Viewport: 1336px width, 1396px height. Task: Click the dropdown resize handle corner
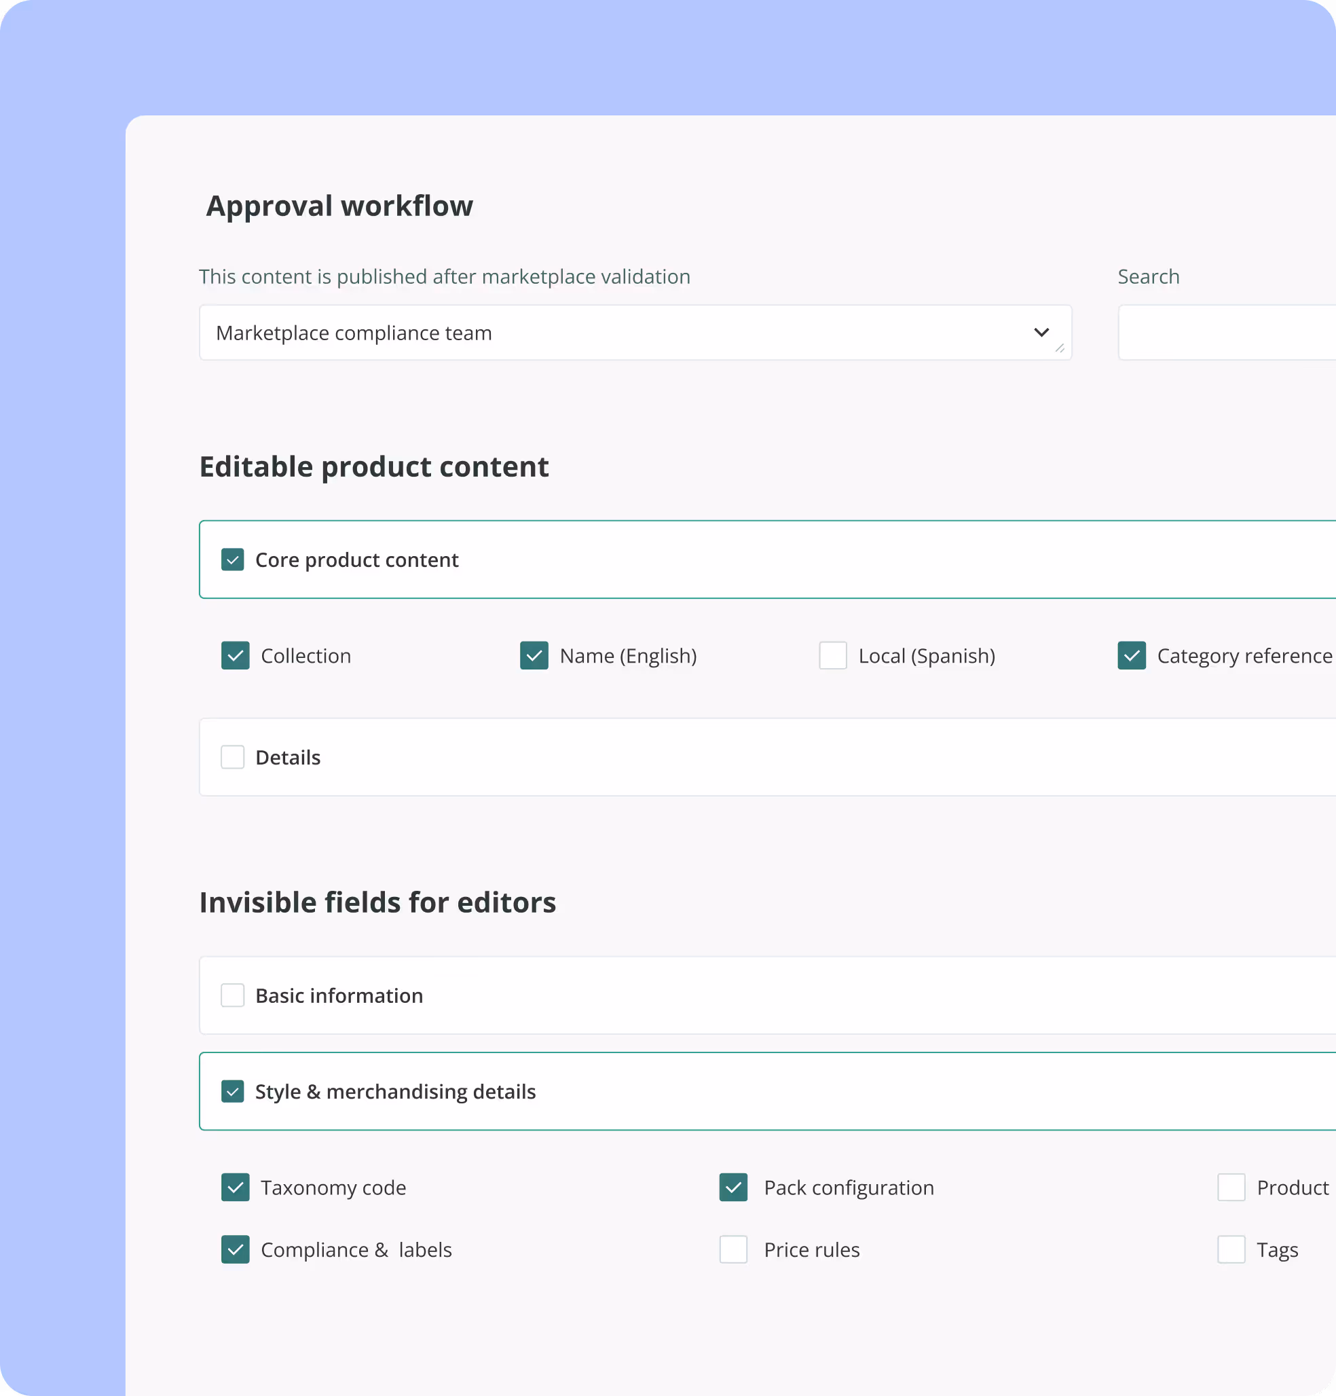click(1060, 348)
